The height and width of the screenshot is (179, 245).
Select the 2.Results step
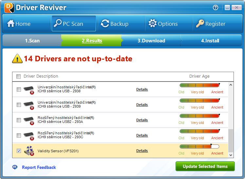(x=92, y=40)
